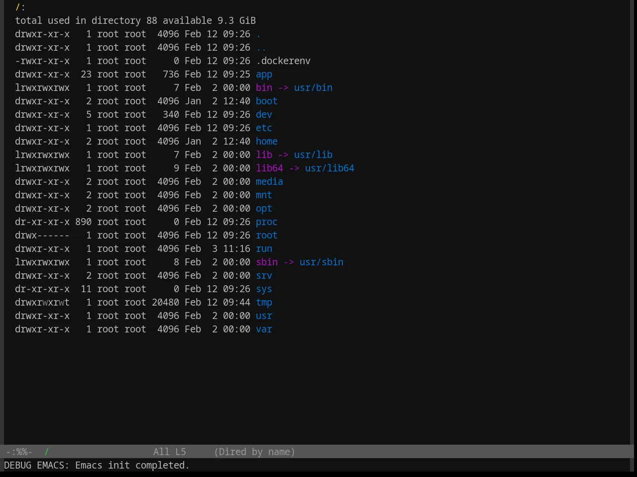Click the usr/sbin symlink target
637x477 pixels.
point(321,262)
